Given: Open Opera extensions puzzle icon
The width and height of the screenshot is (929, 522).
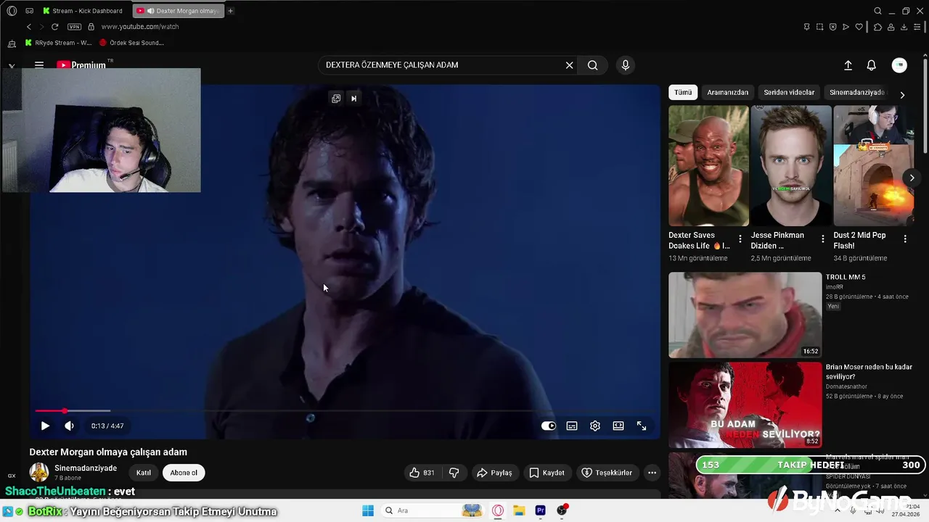Looking at the screenshot, I should pyautogui.click(x=878, y=27).
